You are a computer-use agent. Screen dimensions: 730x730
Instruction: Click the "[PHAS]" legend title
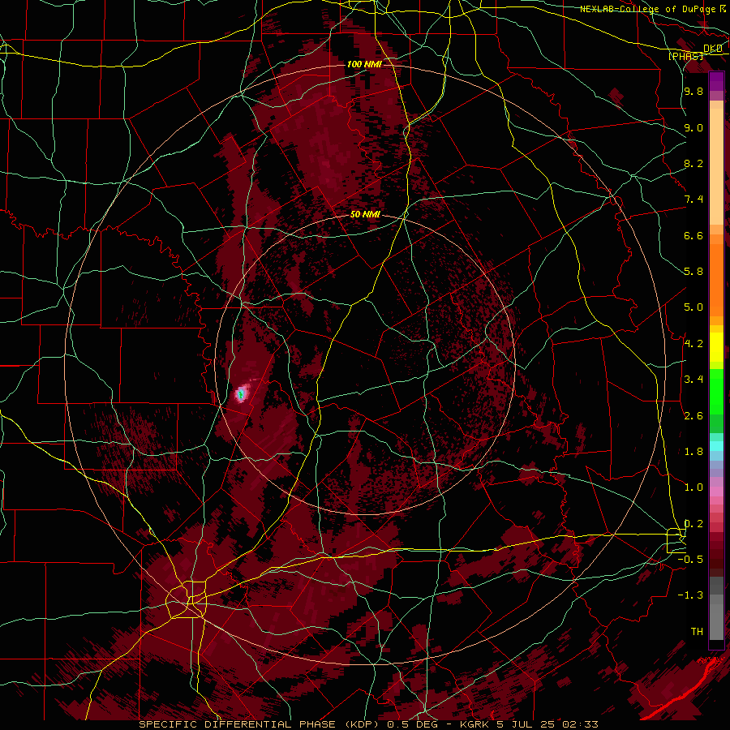[685, 56]
